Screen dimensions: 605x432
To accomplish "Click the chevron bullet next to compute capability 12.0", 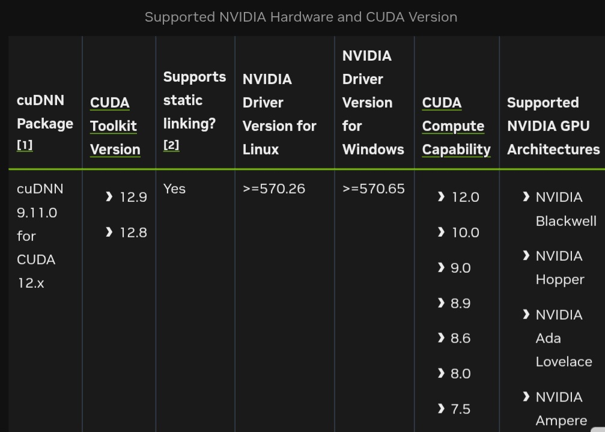I will (442, 196).
